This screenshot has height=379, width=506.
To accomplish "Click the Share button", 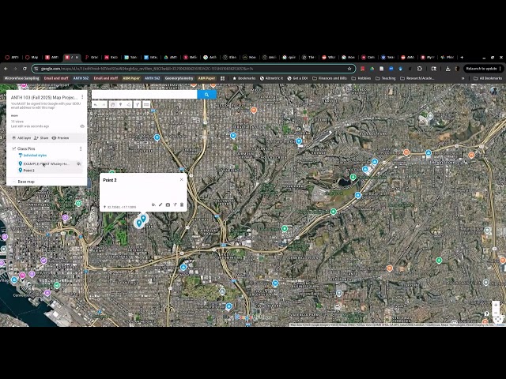I will coord(41,138).
